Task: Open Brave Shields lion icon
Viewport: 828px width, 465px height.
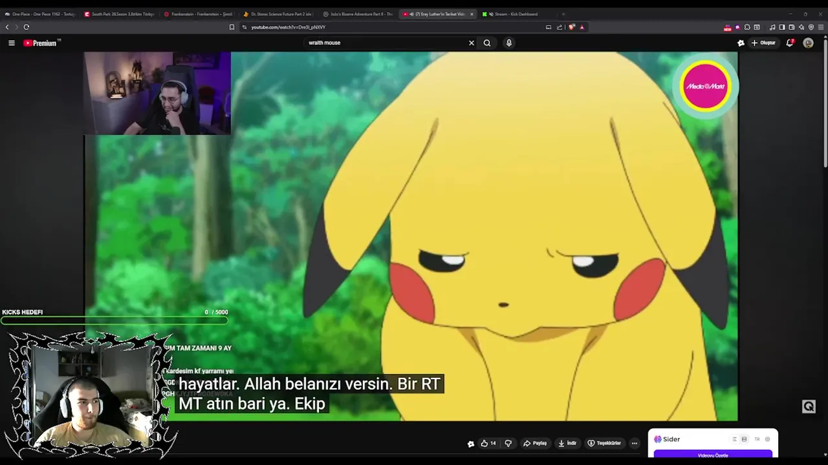Action: pyautogui.click(x=572, y=27)
